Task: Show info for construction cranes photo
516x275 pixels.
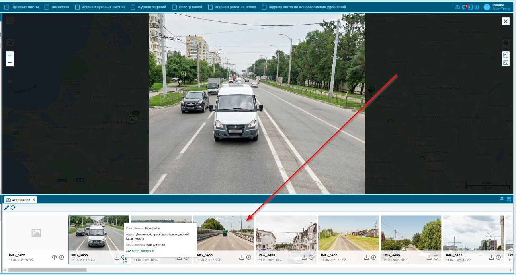Action: [498, 257]
